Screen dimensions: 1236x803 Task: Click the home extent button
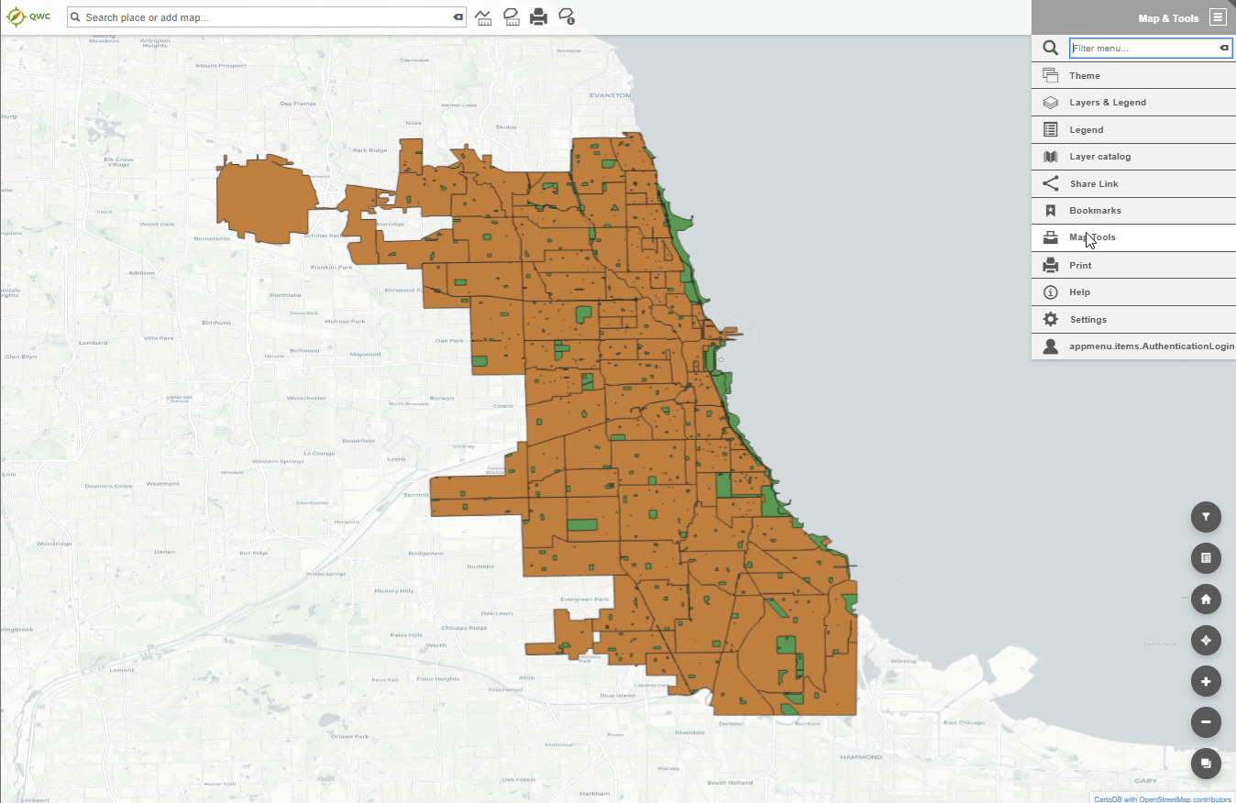[x=1206, y=599]
